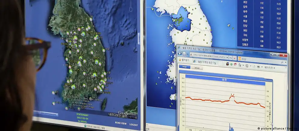Image resolution: width=299 pixels, height=131 pixels.
Task: Open the recent pages dropdown beside forward button
Action: (x=188, y=54)
